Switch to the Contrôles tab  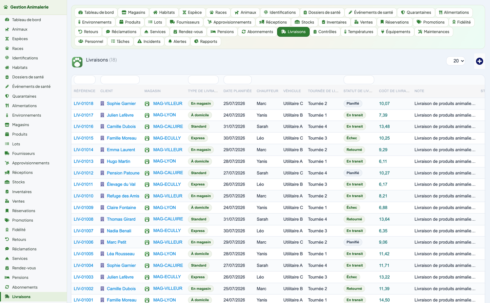pos(325,32)
